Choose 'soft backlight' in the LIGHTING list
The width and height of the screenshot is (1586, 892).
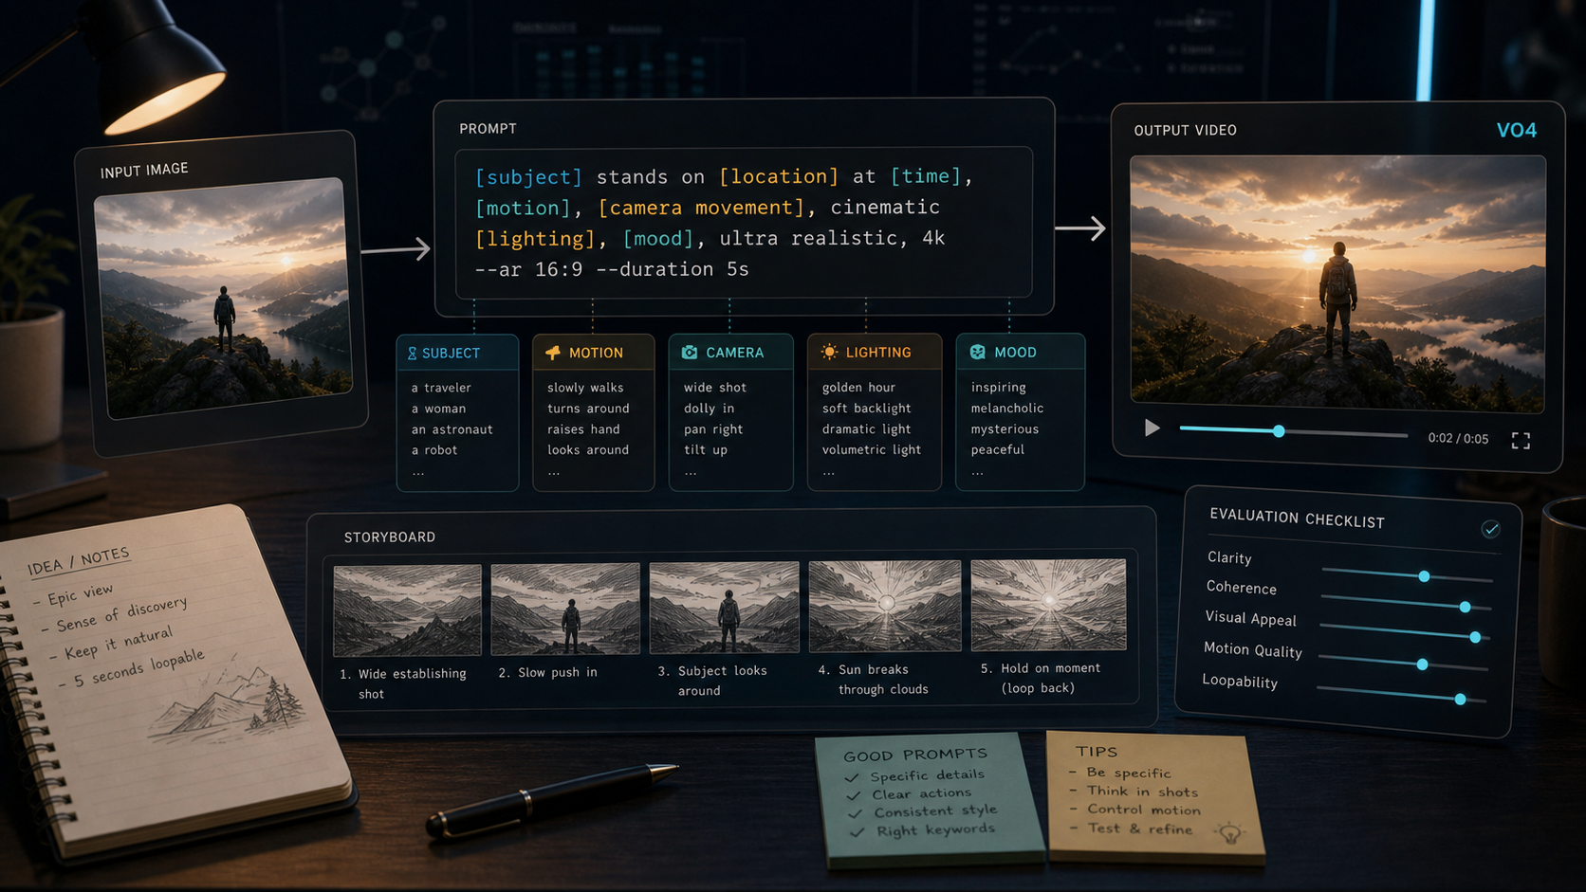tap(866, 409)
